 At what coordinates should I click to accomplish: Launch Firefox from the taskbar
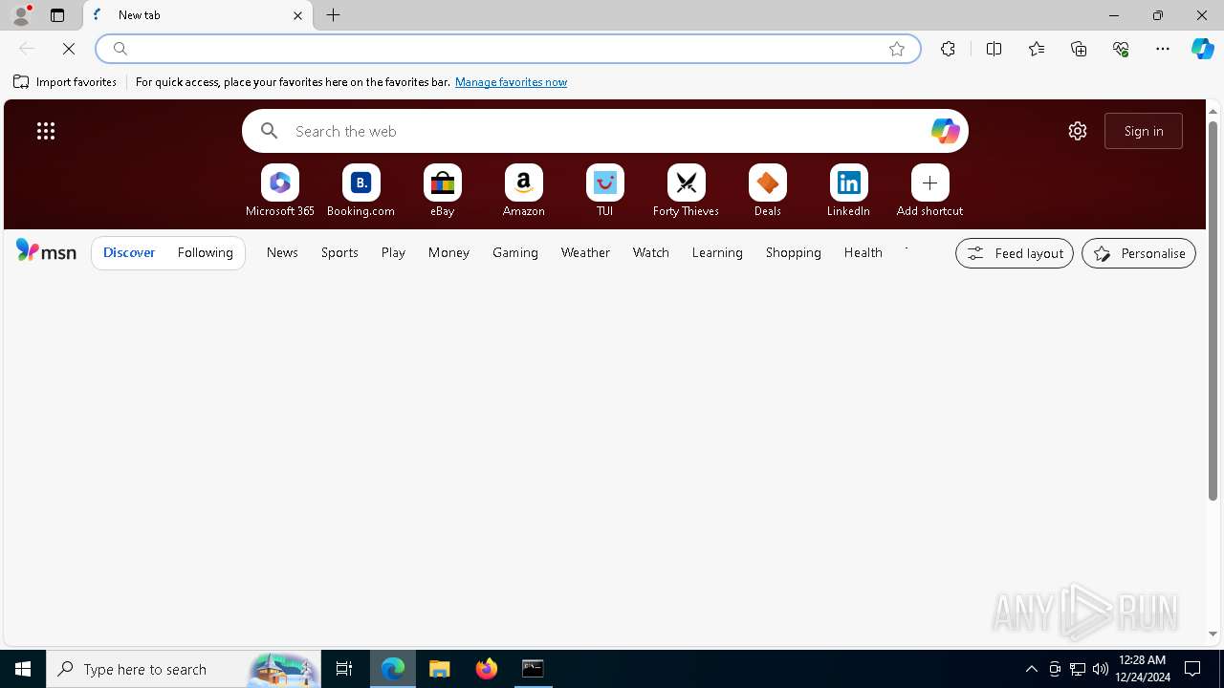tap(487, 669)
